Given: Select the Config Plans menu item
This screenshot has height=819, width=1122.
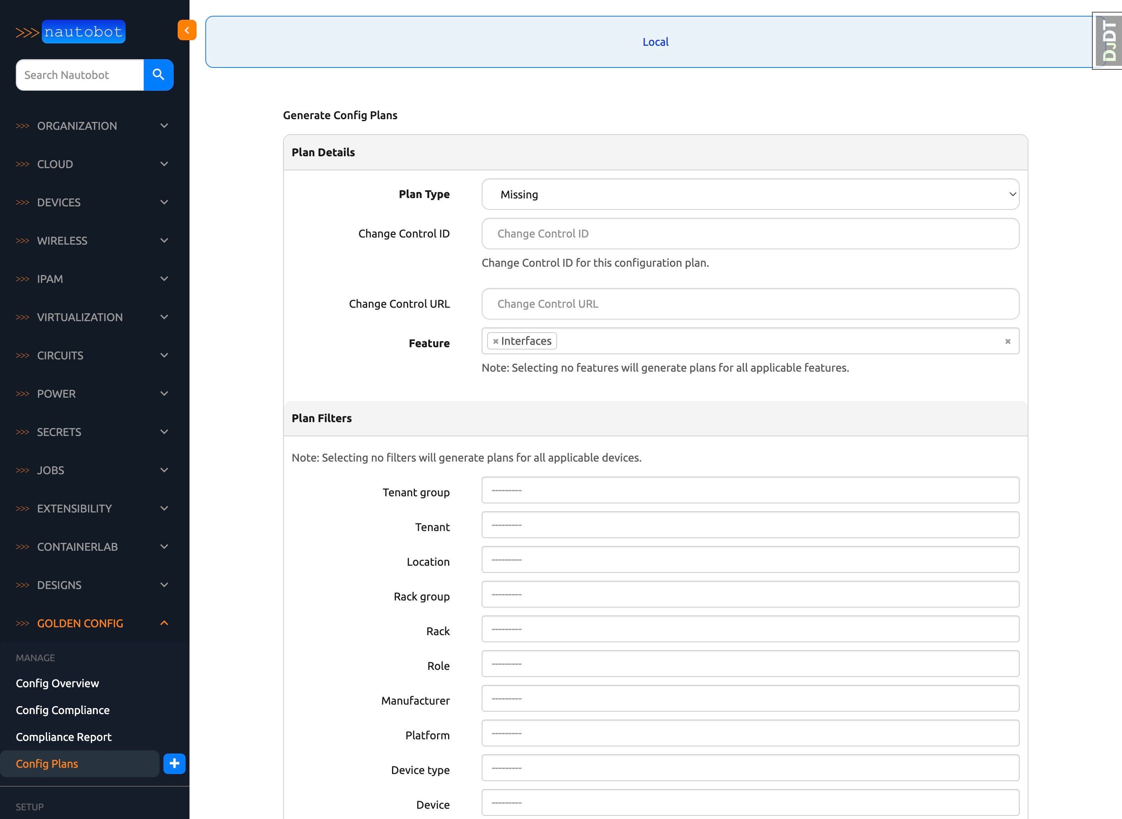Looking at the screenshot, I should pos(47,763).
